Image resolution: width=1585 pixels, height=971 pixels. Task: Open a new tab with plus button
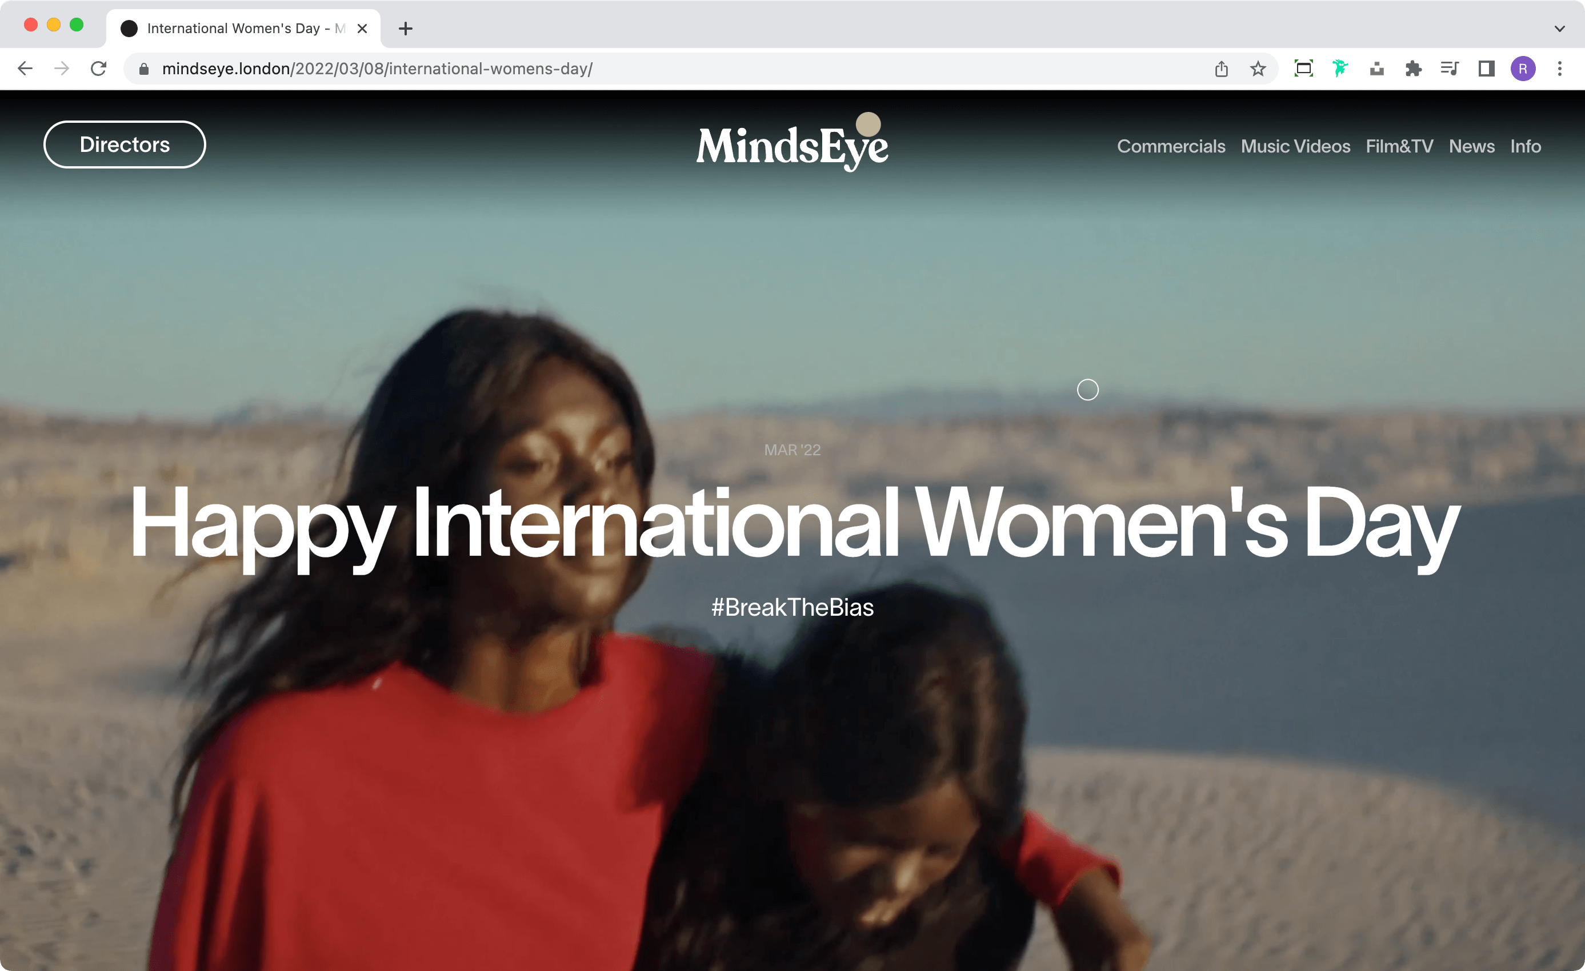point(405,29)
